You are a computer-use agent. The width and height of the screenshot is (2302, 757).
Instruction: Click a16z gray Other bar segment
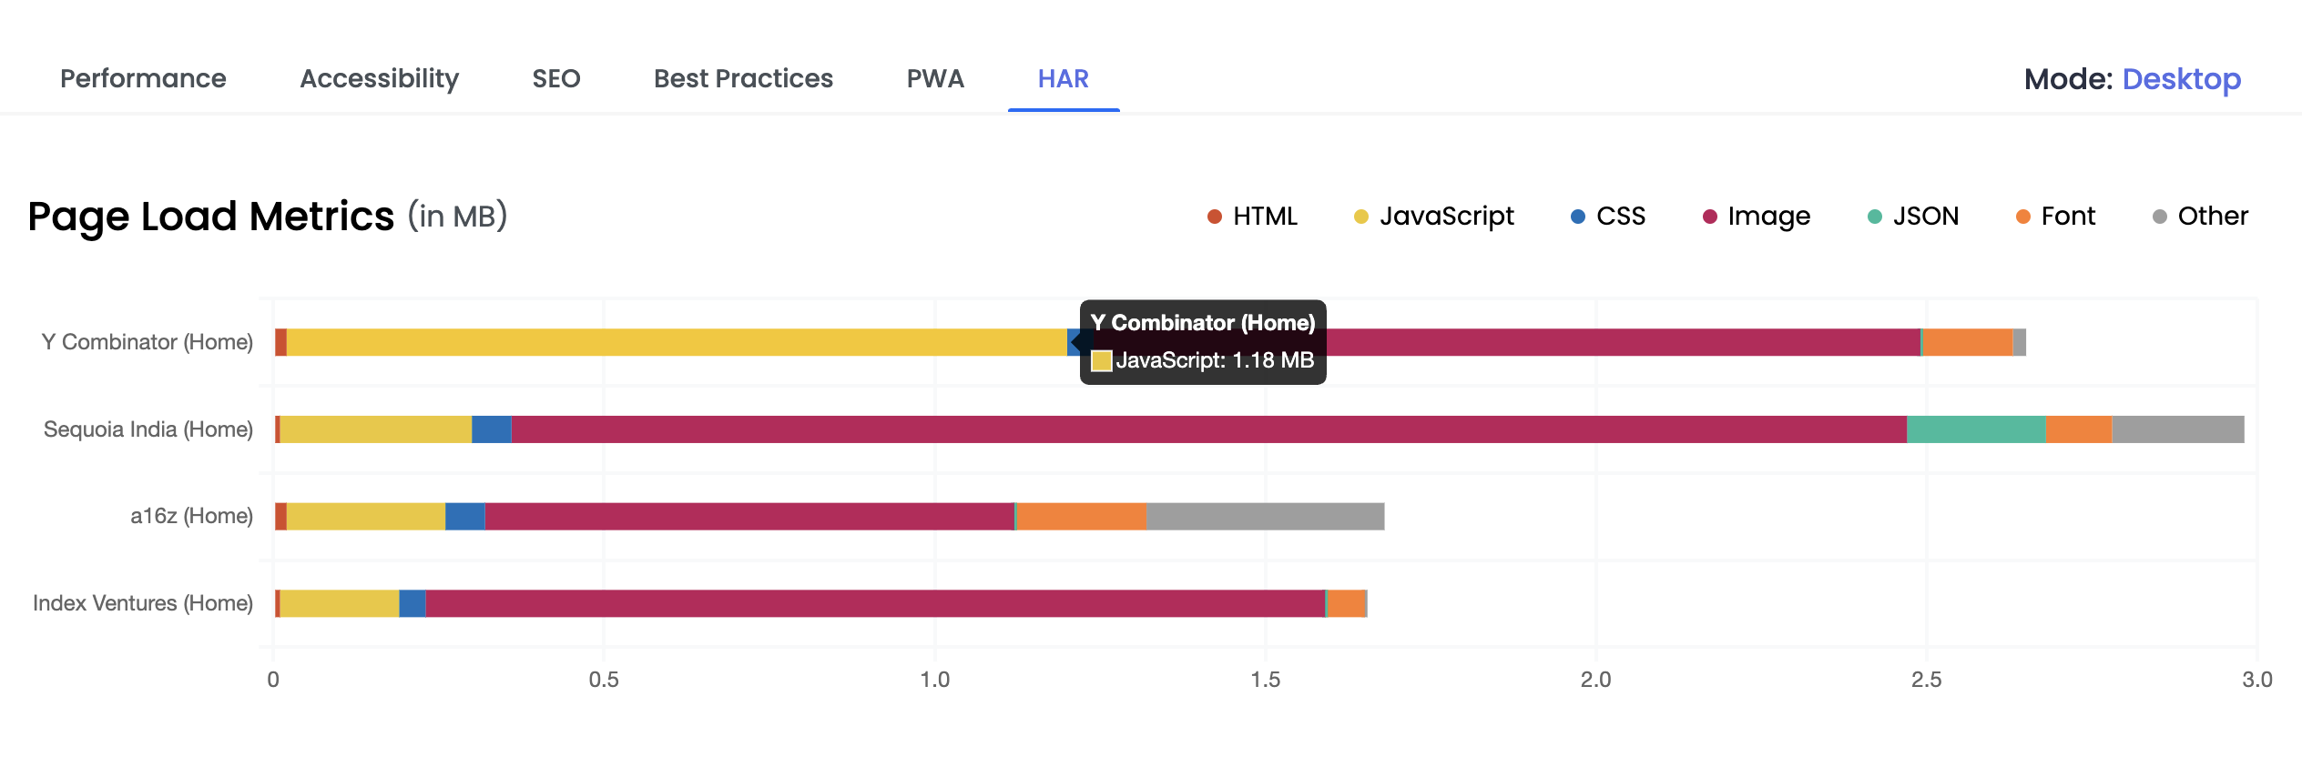[1266, 516]
